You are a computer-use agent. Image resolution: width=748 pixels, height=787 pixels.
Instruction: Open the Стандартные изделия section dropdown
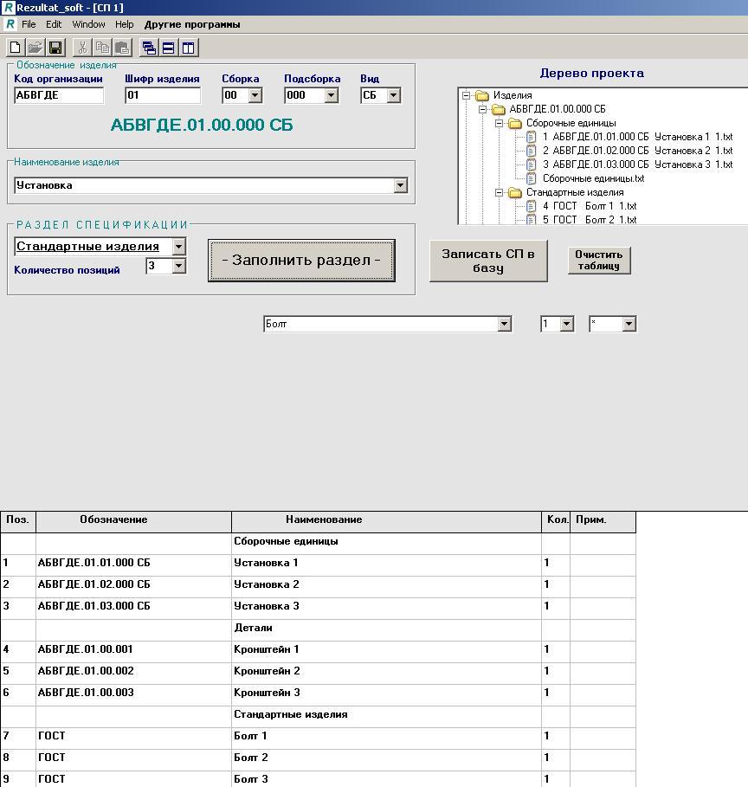click(178, 247)
